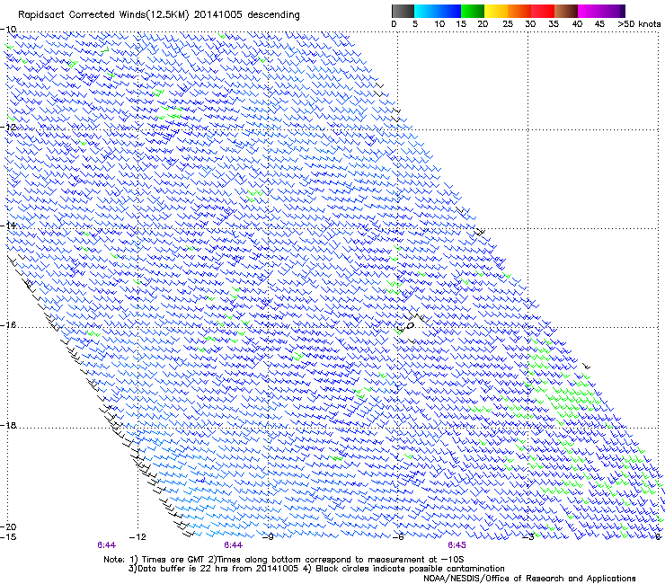Click the purple '6:45' time label

(x=457, y=545)
